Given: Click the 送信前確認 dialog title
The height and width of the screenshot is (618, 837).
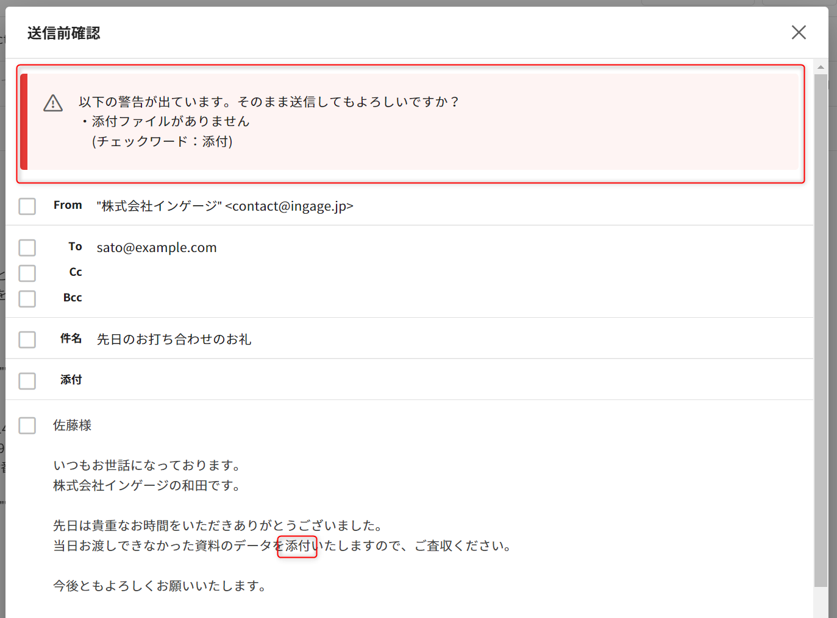Looking at the screenshot, I should coord(63,33).
